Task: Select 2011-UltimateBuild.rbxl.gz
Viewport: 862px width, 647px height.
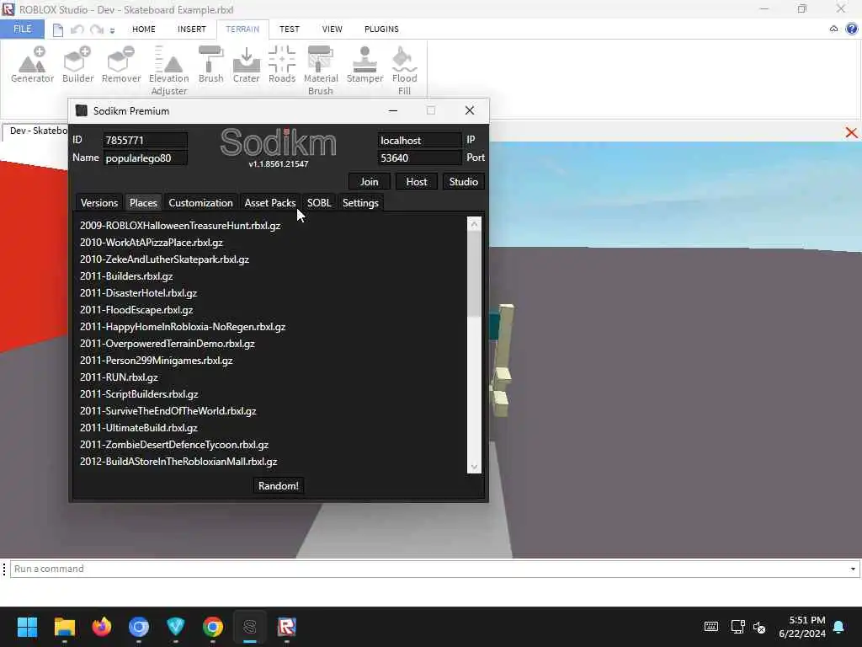Action: click(139, 427)
